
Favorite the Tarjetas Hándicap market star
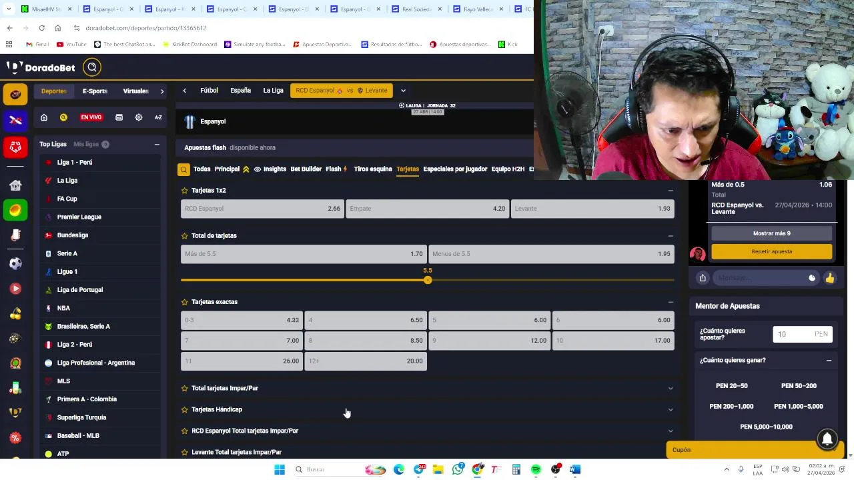(x=185, y=409)
